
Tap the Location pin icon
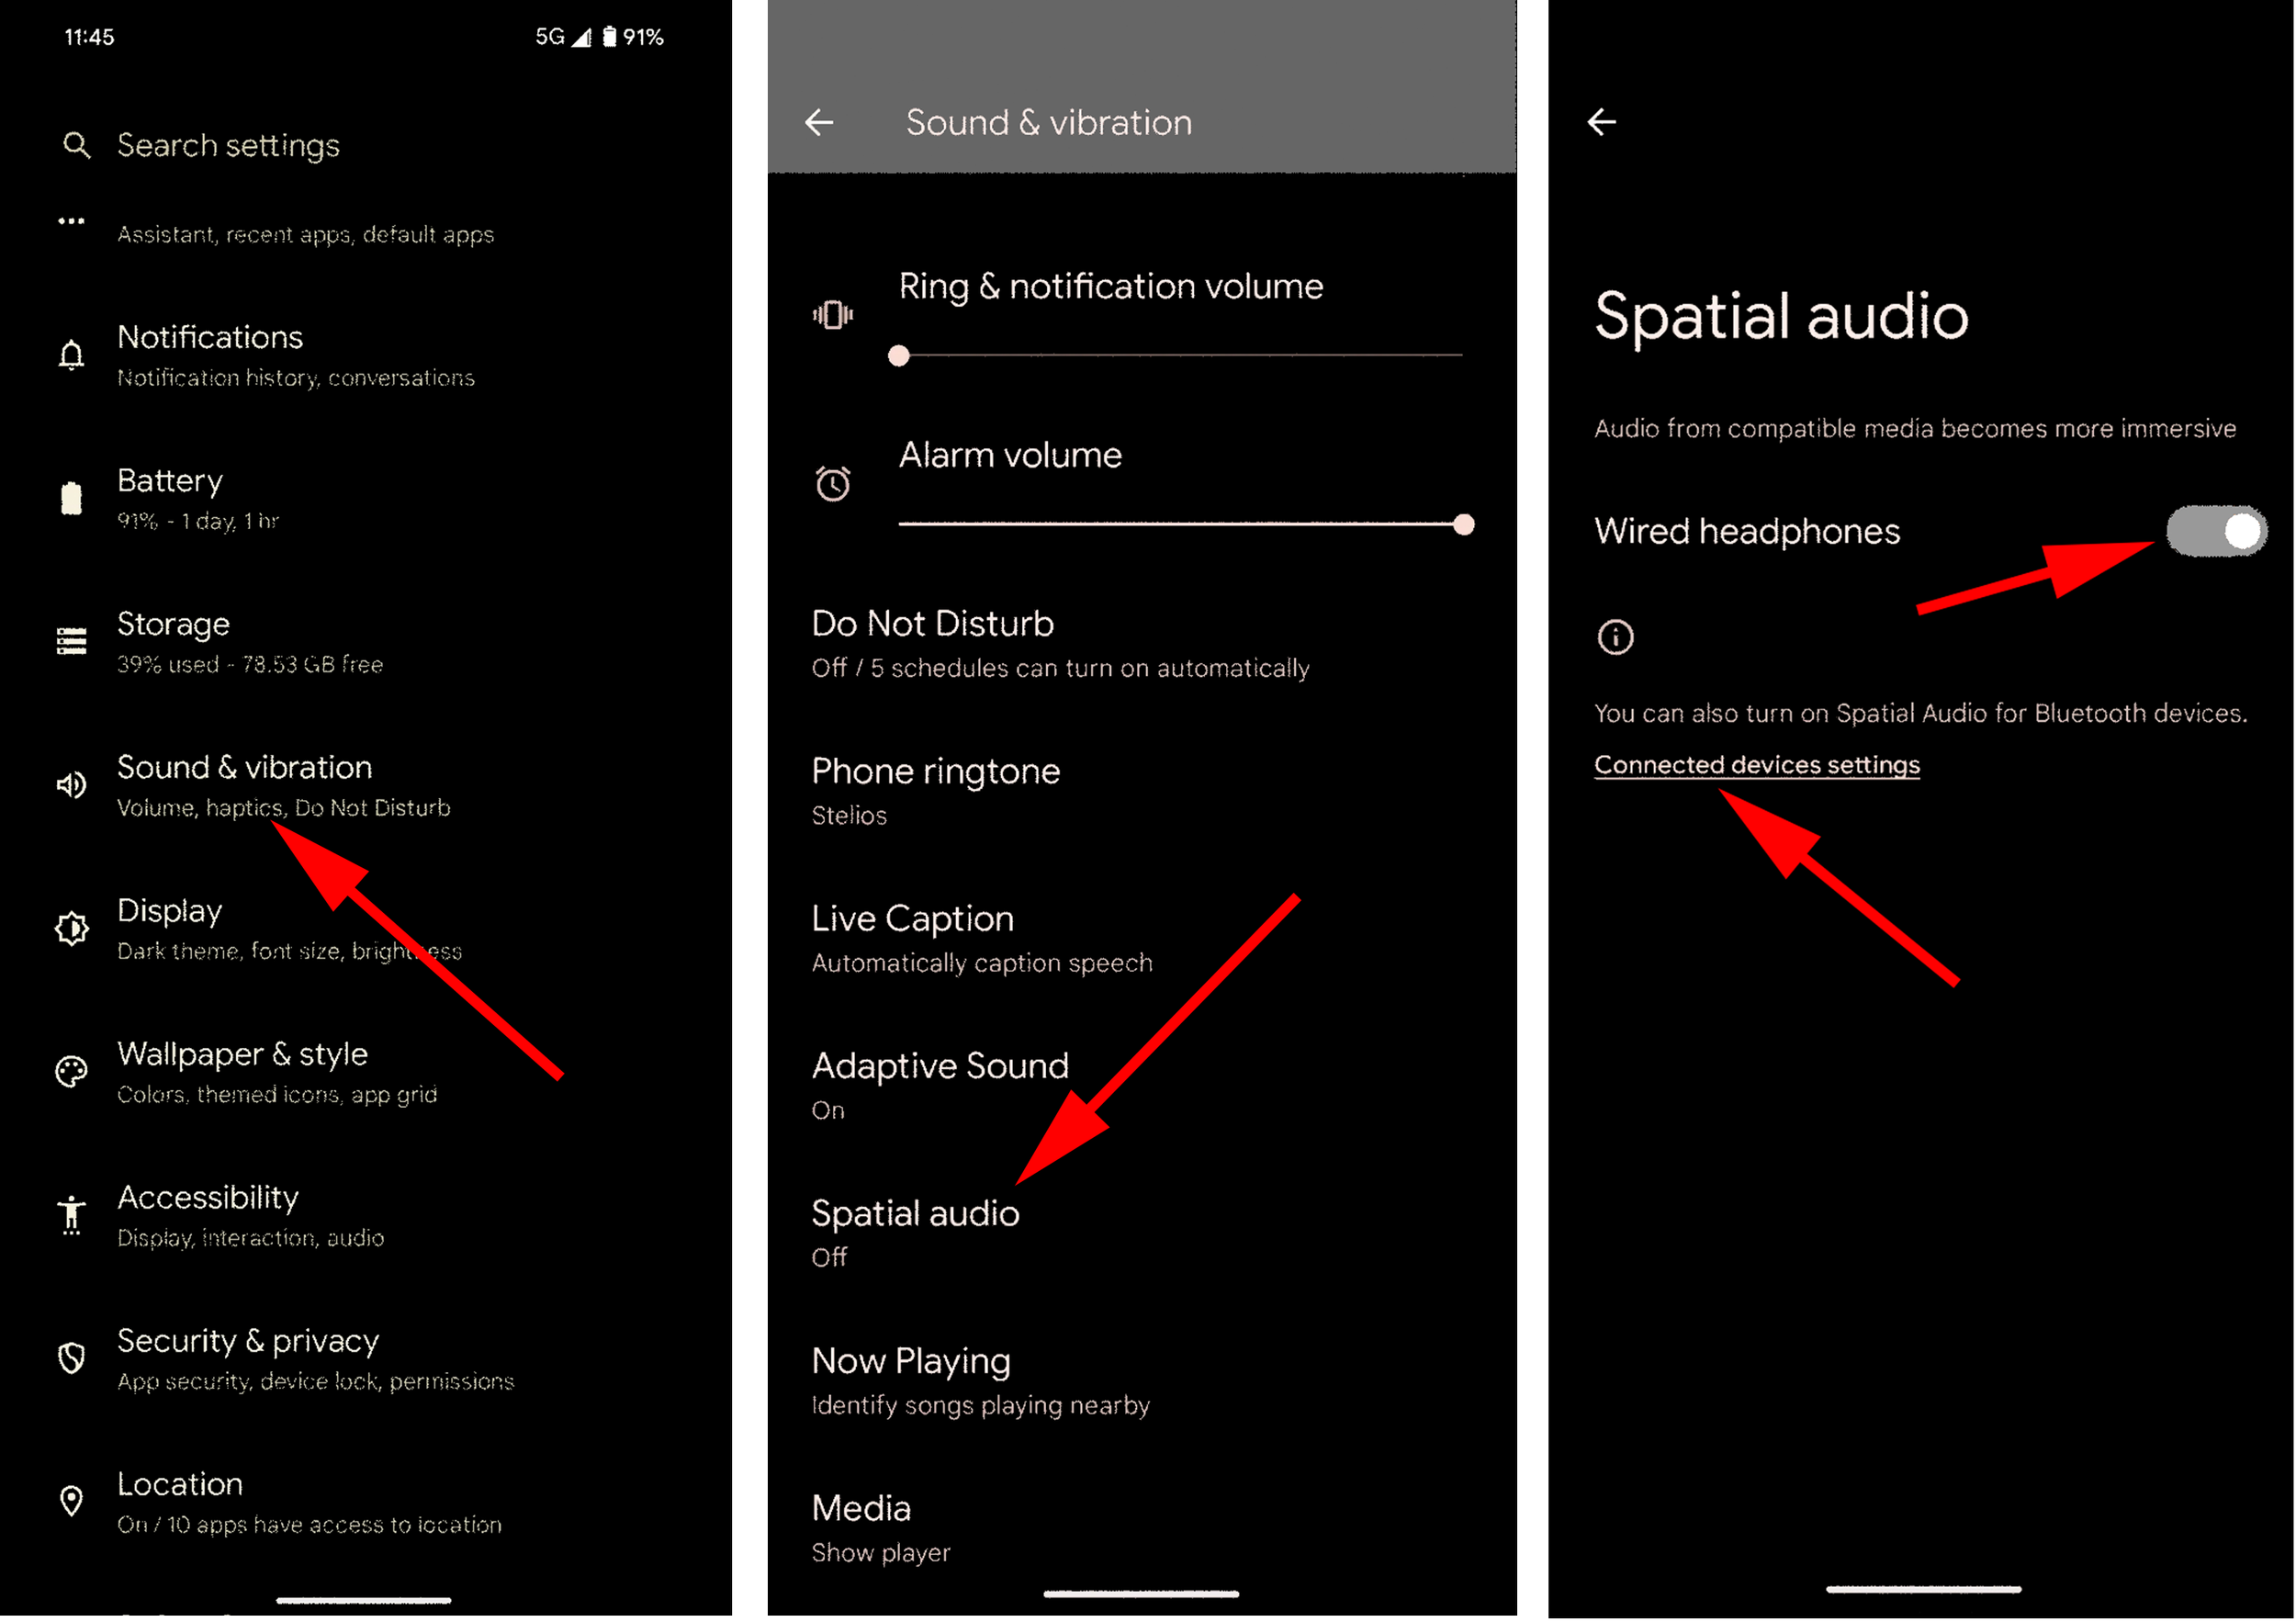(x=71, y=1501)
